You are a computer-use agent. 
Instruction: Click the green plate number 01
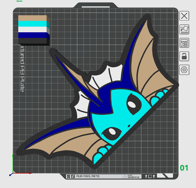184,168
